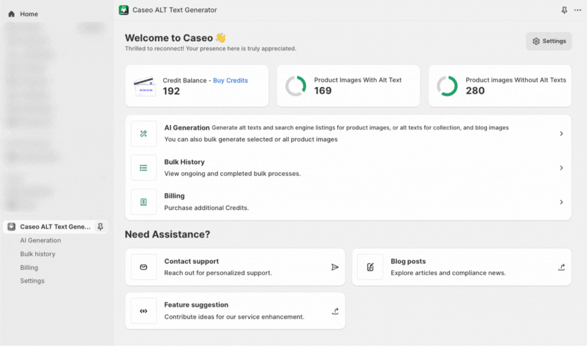Click the Caseo ALT Text Generator app icon
The image size is (587, 346).
tap(124, 9)
